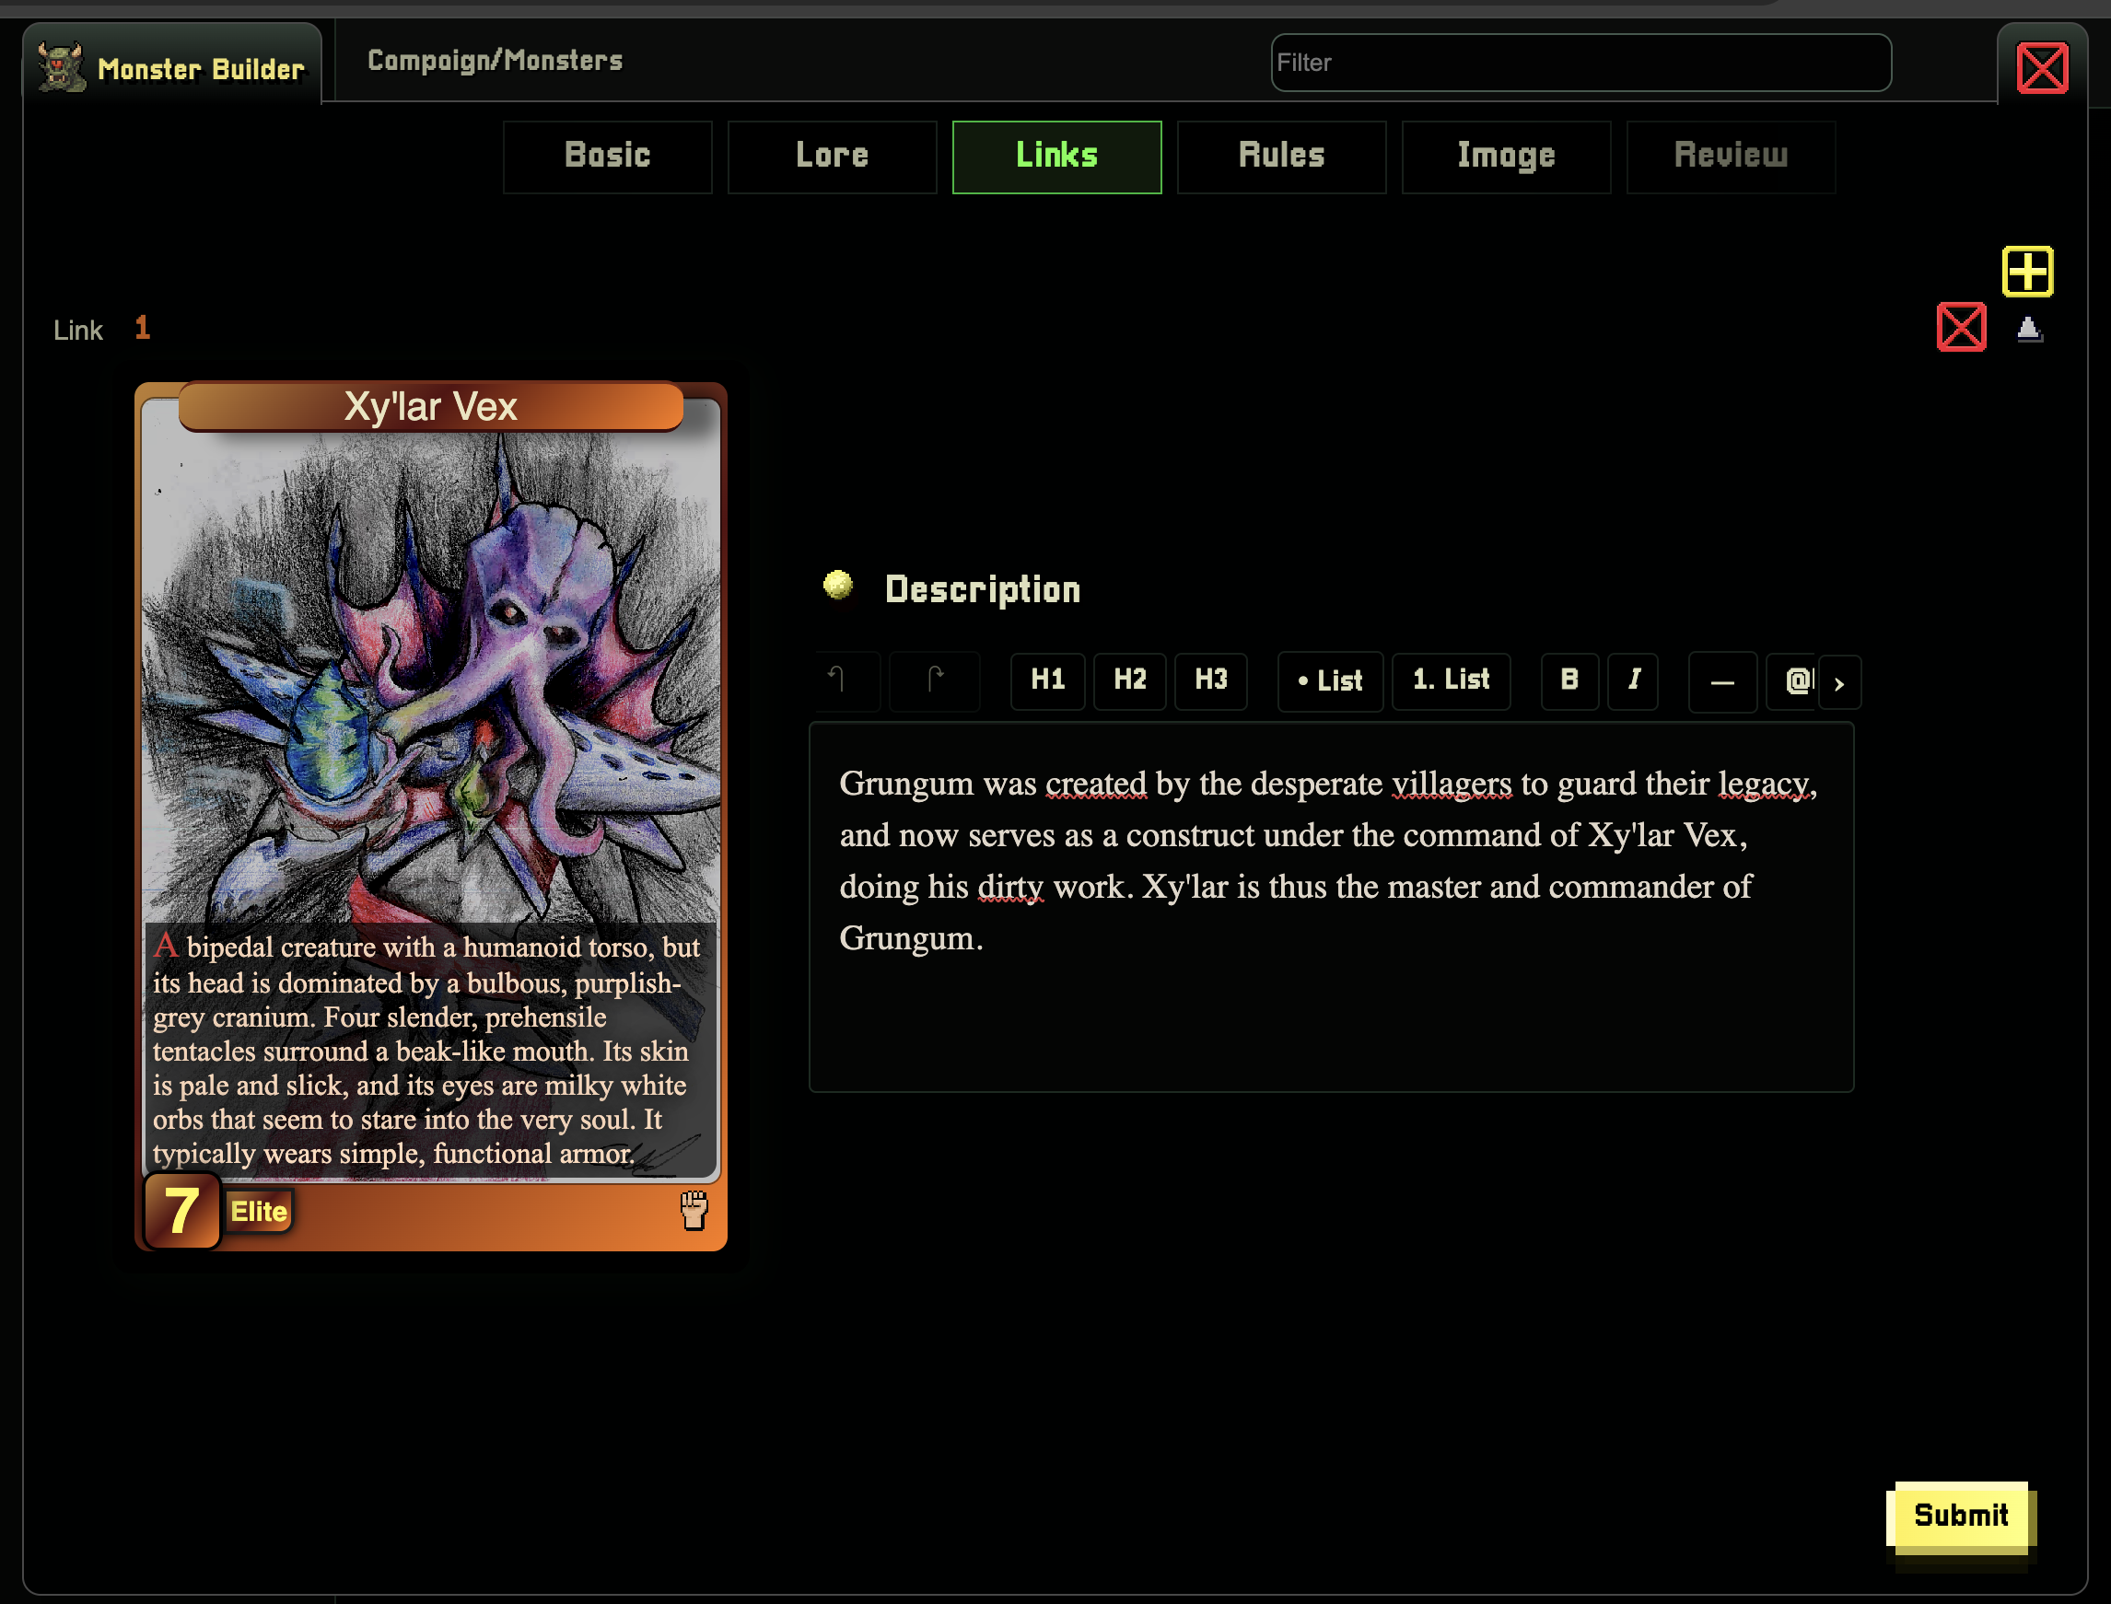This screenshot has height=1604, width=2111.
Task: Toggle bold formatting with the B button
Action: click(x=1569, y=680)
